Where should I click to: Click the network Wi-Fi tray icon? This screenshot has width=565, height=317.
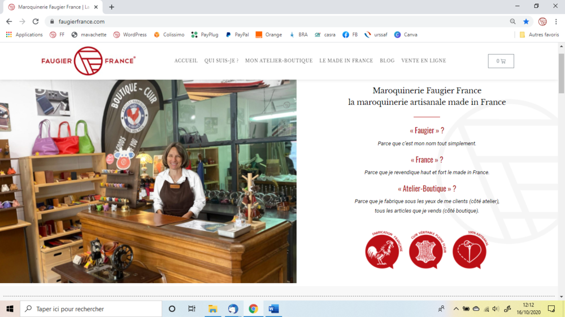coord(486,309)
